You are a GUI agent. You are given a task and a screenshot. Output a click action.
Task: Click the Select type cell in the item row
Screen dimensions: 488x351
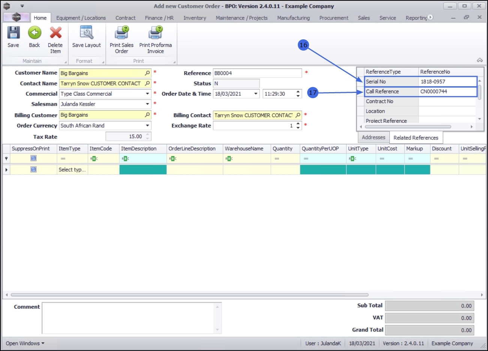point(72,170)
